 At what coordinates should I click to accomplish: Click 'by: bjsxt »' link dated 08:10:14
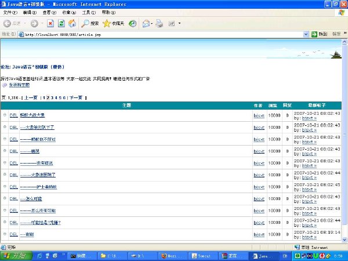click(x=309, y=237)
